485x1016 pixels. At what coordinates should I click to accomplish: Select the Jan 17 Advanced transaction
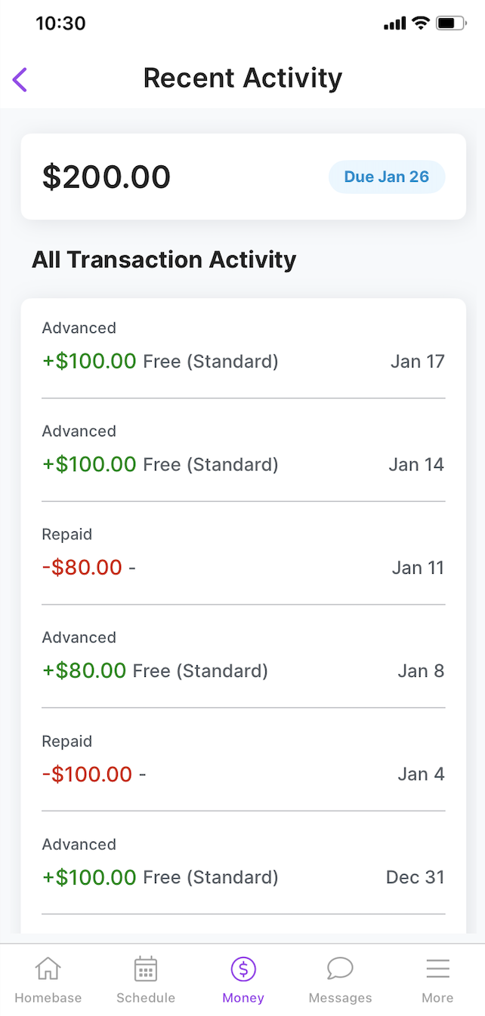[x=242, y=345]
